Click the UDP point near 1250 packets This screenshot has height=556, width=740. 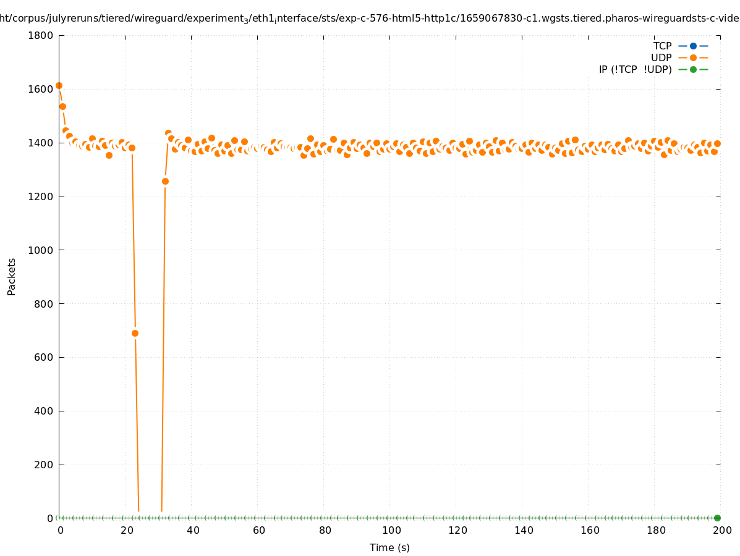[x=165, y=181]
